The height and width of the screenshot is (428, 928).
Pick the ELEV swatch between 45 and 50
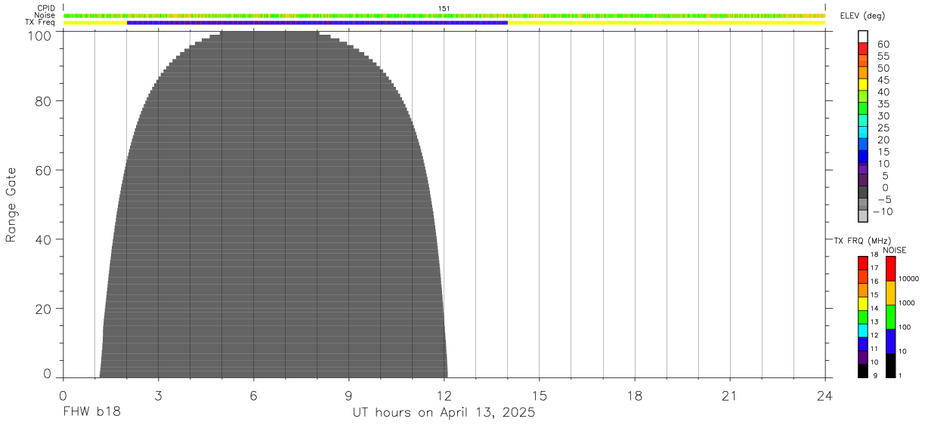863,72
